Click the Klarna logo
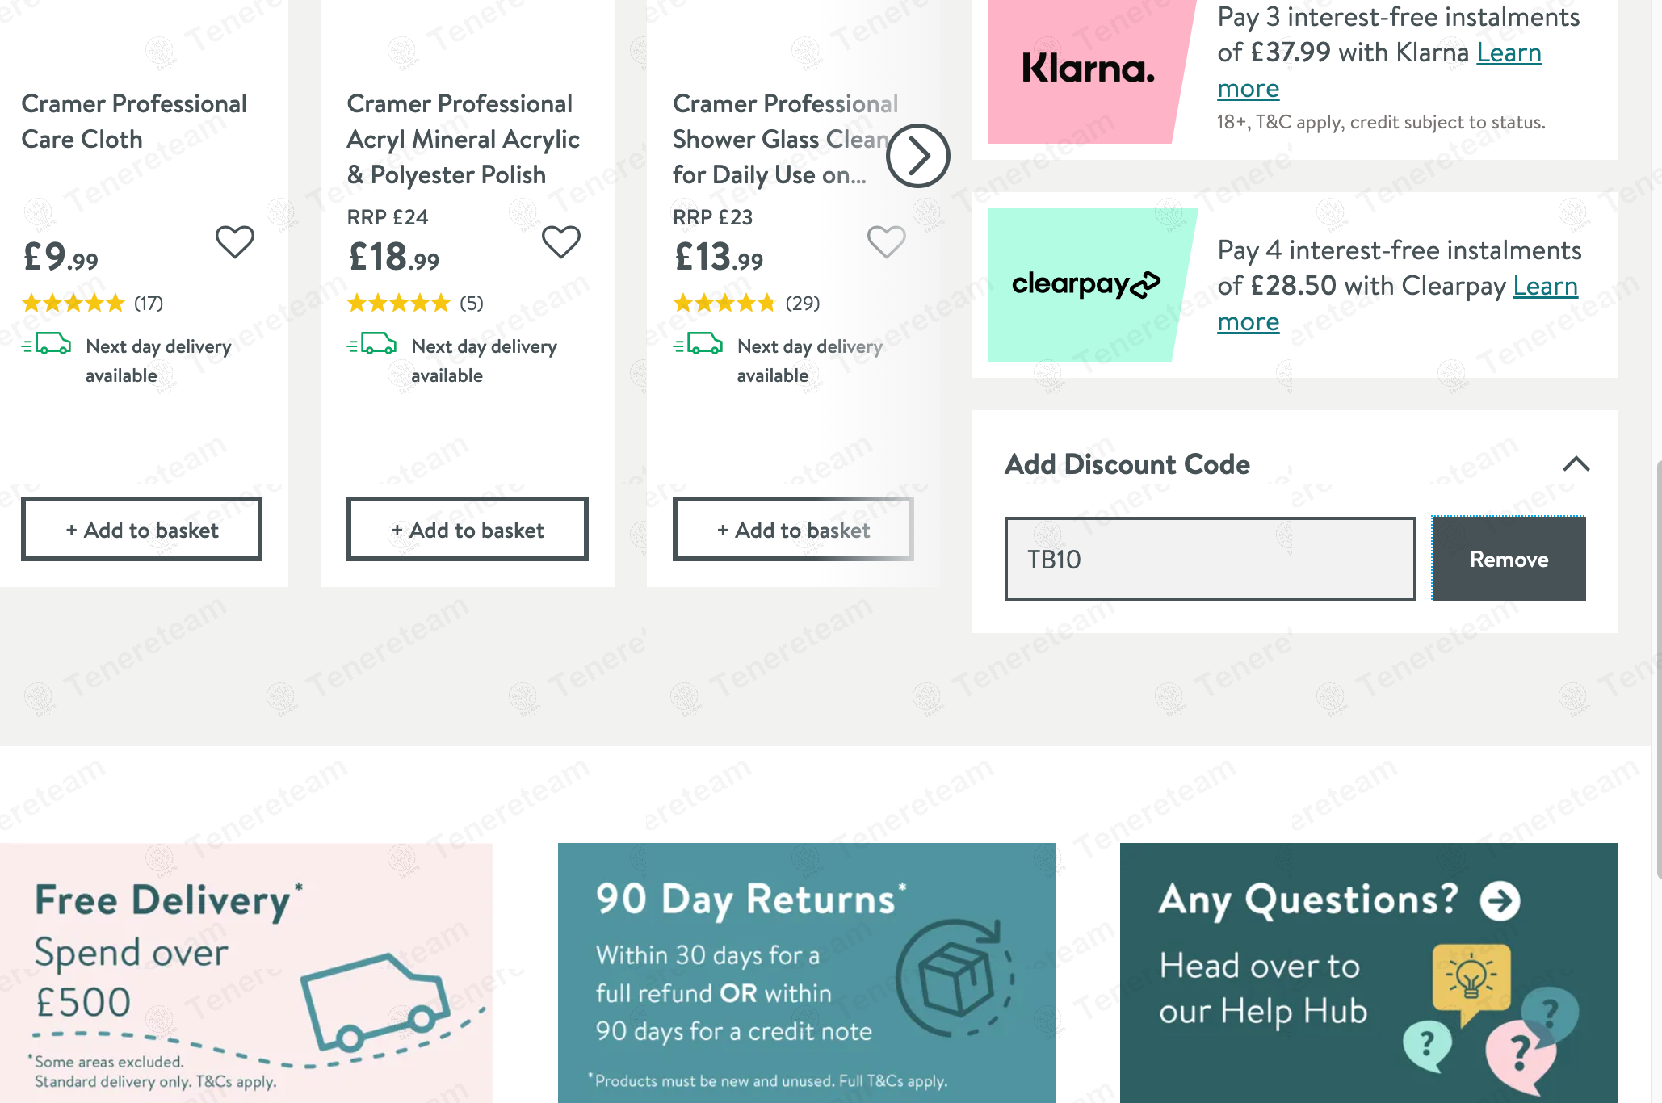The image size is (1662, 1103). point(1088,69)
